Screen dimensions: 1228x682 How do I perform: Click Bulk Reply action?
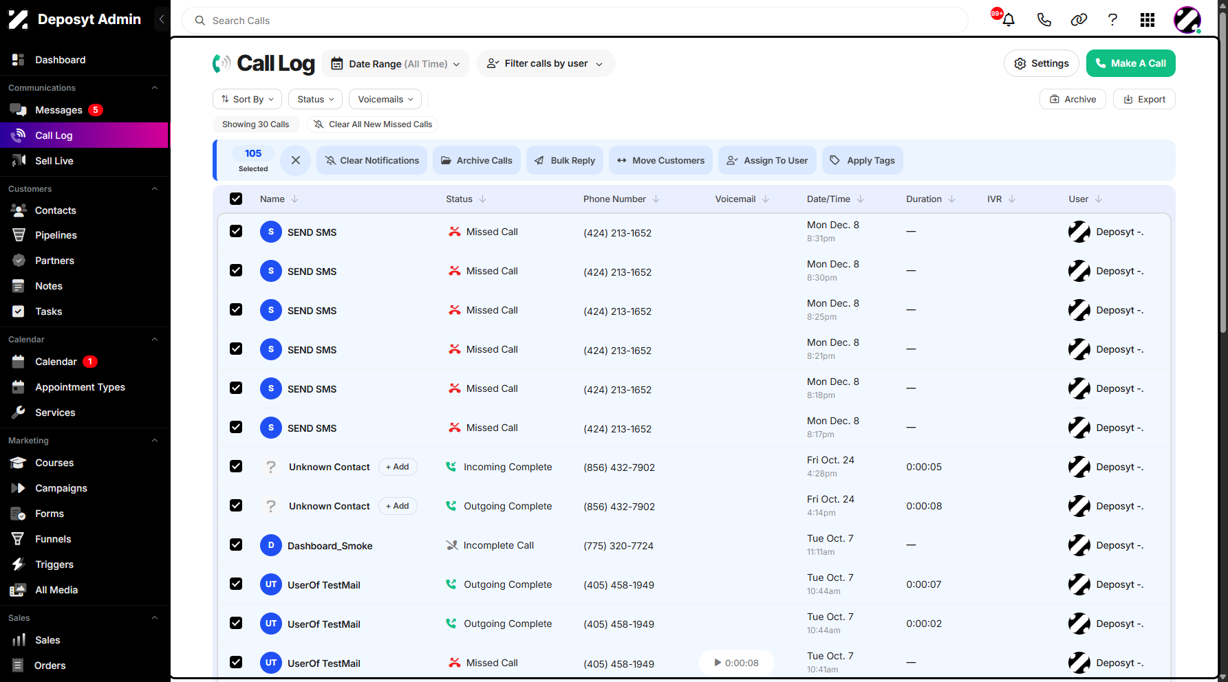565,160
